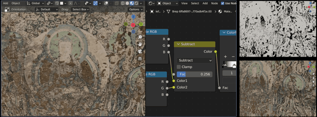Image resolution: width=317 pixels, height=117 pixels.
Task: Toggle show gizmos button
Action: point(95,3)
